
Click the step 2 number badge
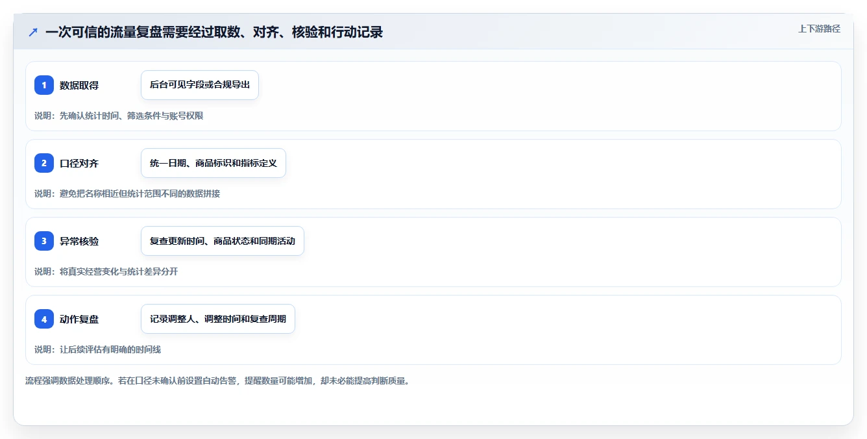[44, 163]
